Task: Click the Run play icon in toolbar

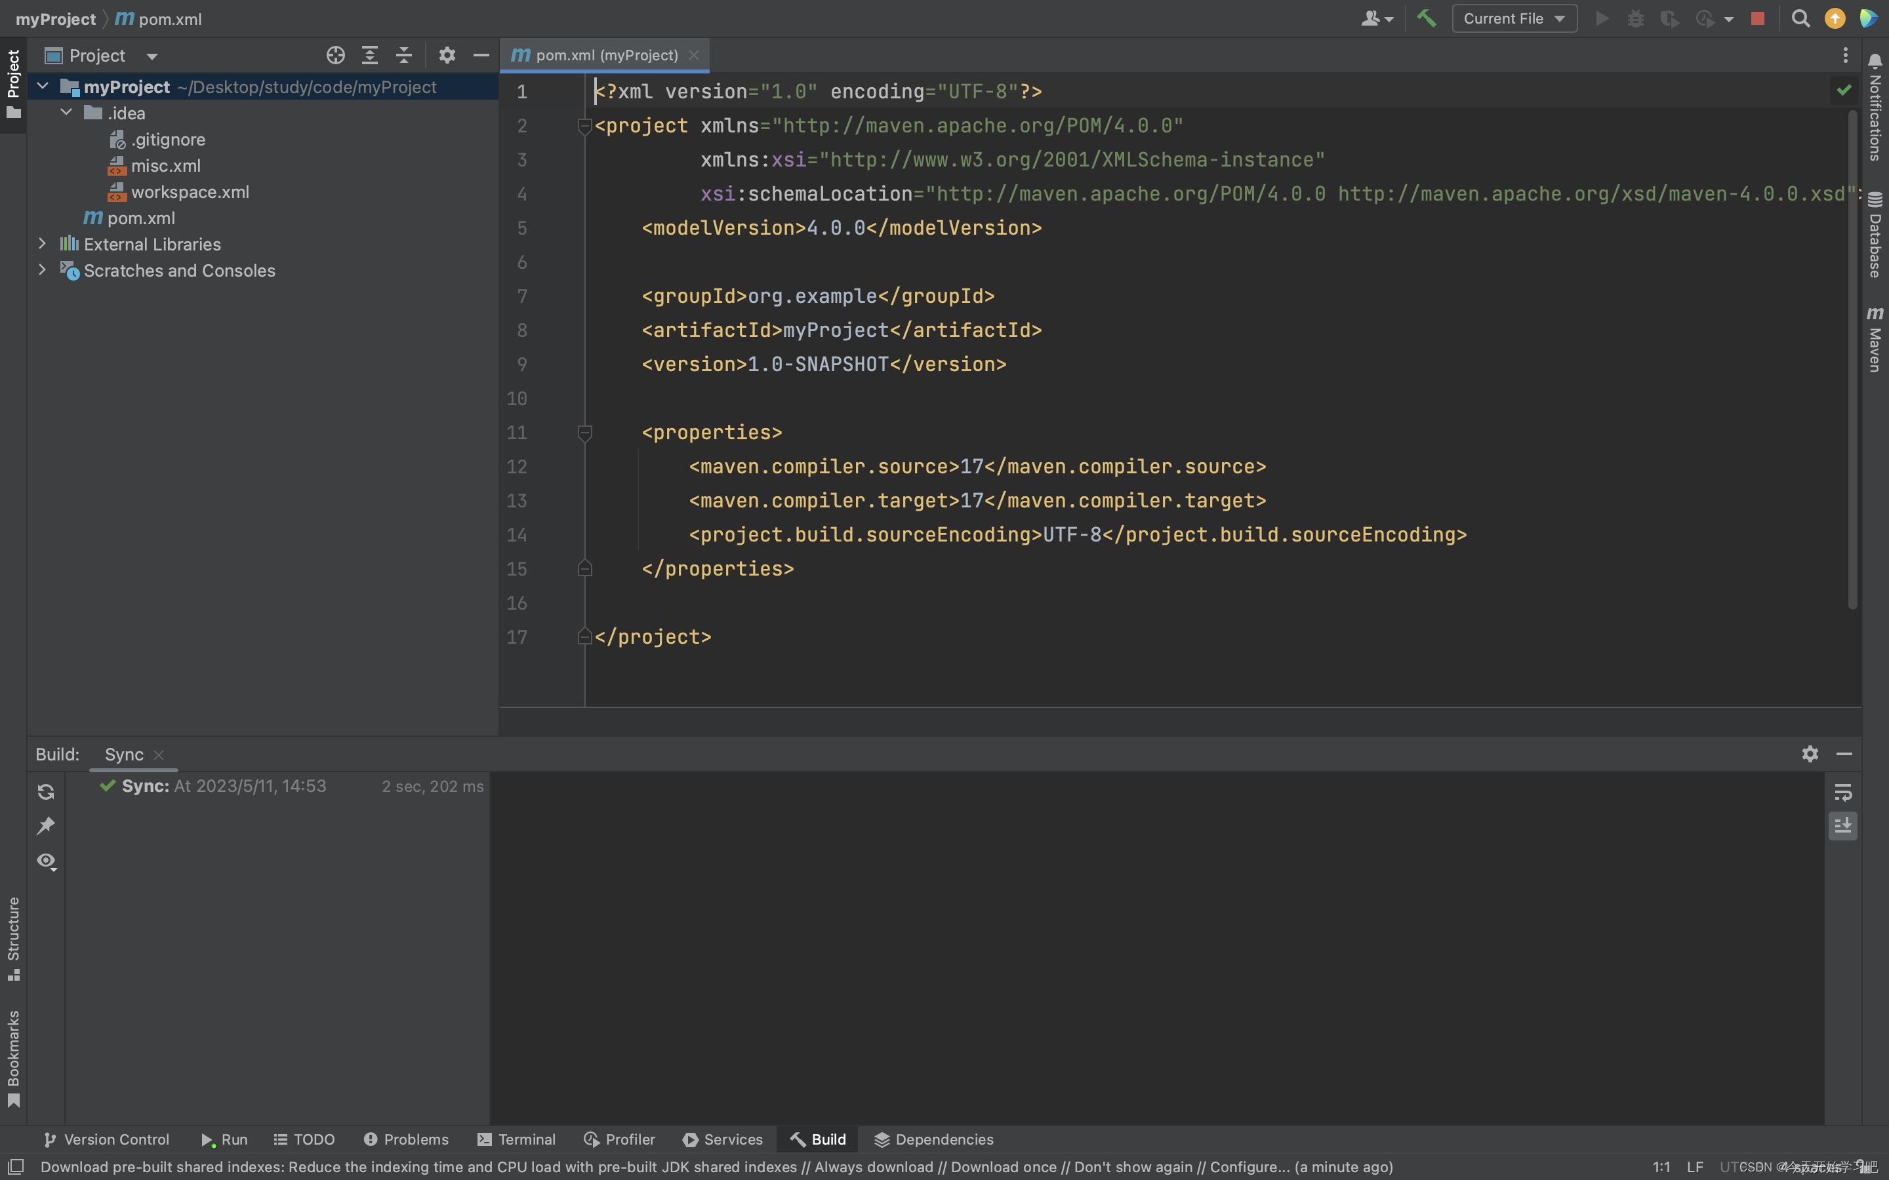Action: [x=1602, y=18]
